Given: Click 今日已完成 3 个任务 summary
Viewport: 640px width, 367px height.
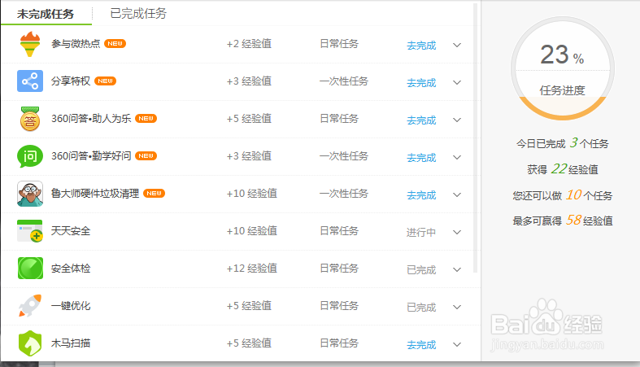Looking at the screenshot, I should [563, 143].
